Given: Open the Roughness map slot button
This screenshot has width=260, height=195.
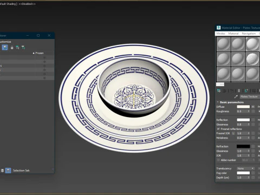Looking at the screenshot, I should coord(253,111).
